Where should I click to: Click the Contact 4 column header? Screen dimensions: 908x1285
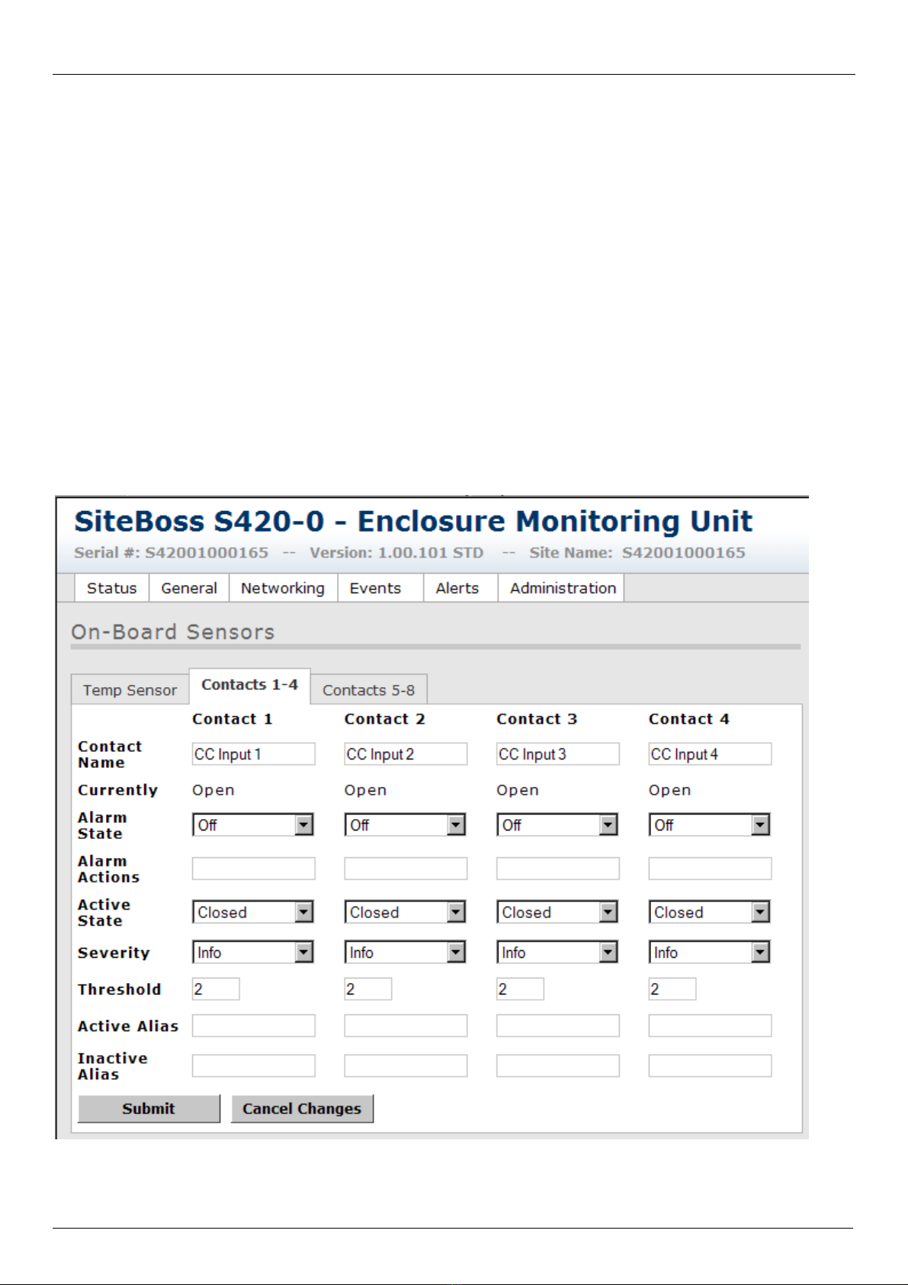[689, 719]
